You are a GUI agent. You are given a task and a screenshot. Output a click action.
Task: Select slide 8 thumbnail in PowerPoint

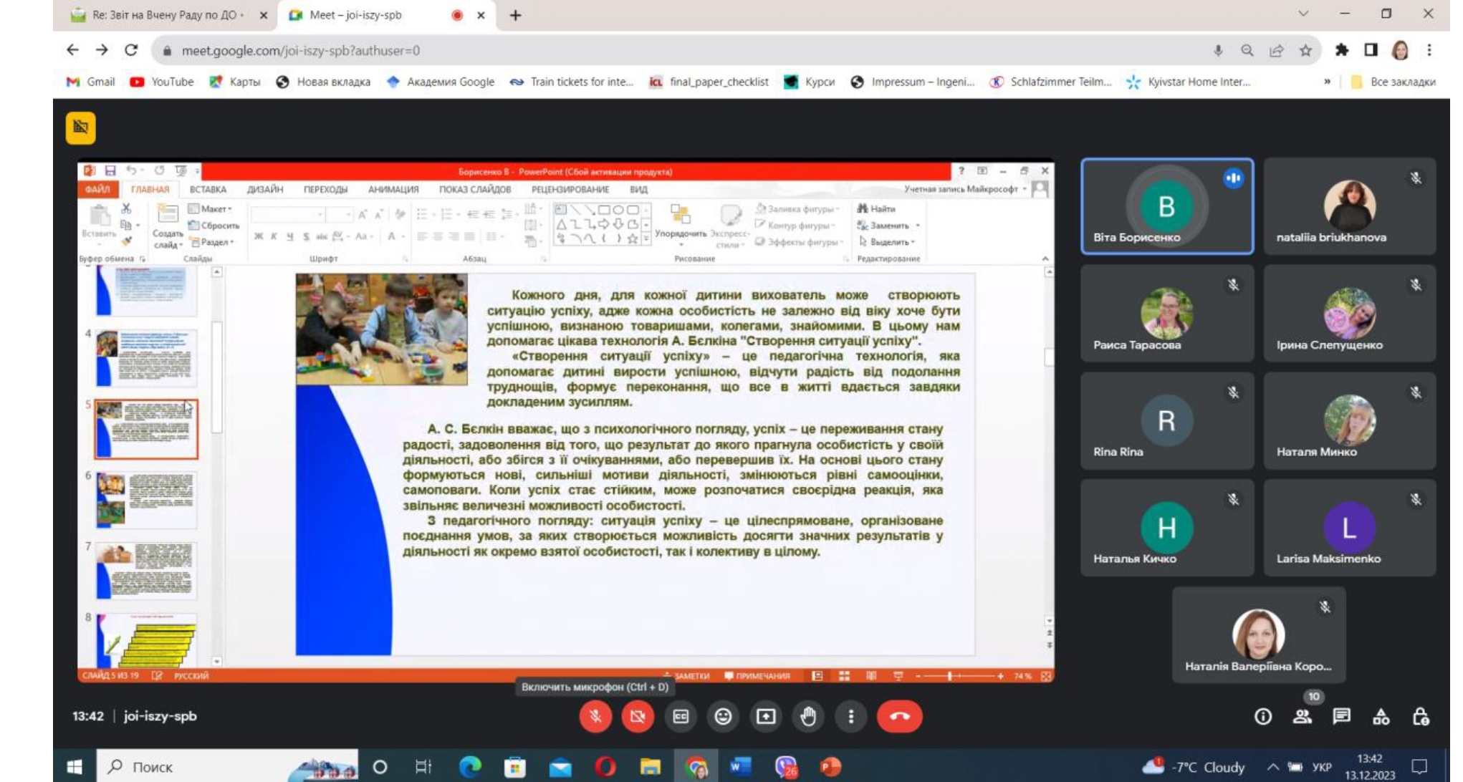click(146, 639)
